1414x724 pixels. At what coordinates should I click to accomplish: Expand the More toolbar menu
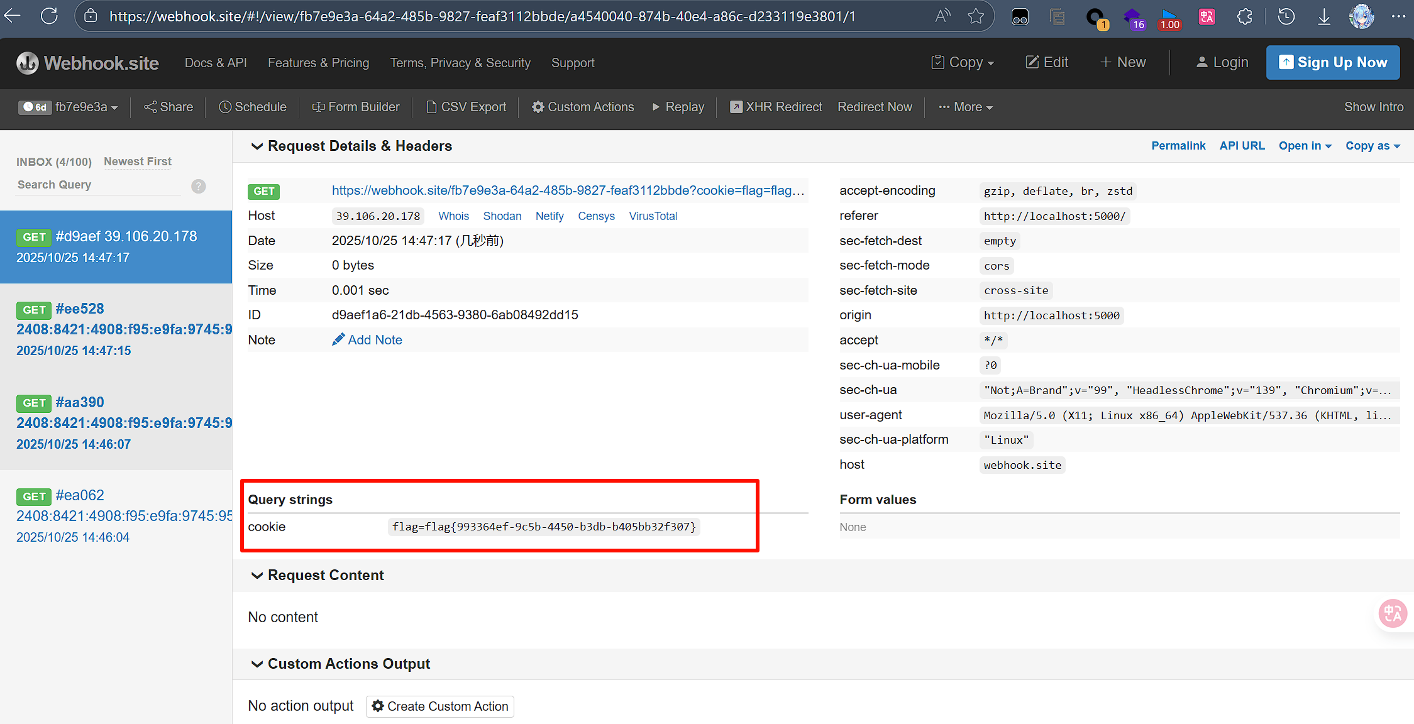[966, 107]
